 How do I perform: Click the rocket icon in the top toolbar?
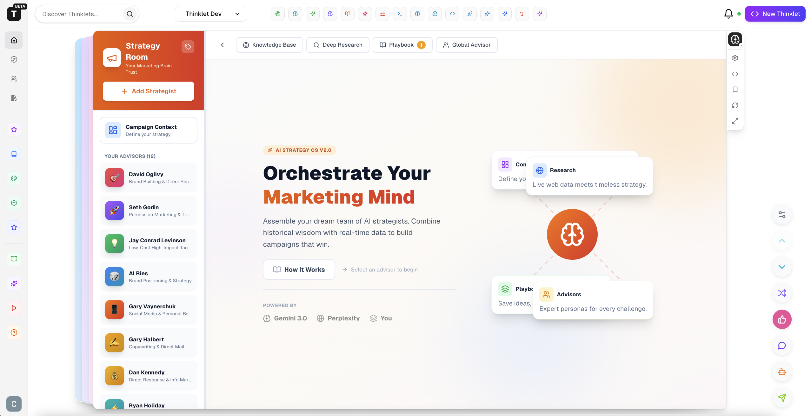click(469, 14)
